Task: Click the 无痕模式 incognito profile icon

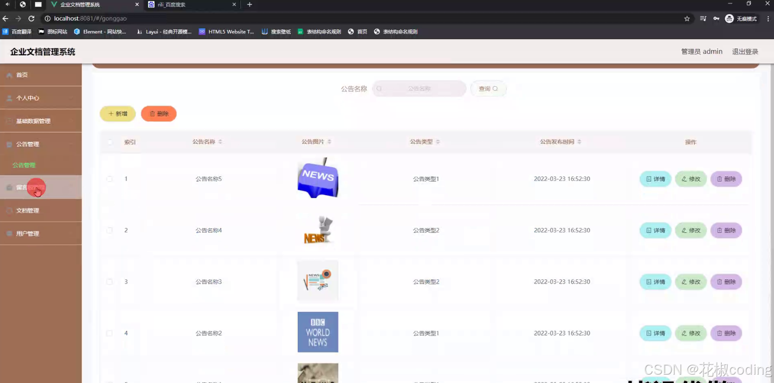Action: click(x=729, y=19)
